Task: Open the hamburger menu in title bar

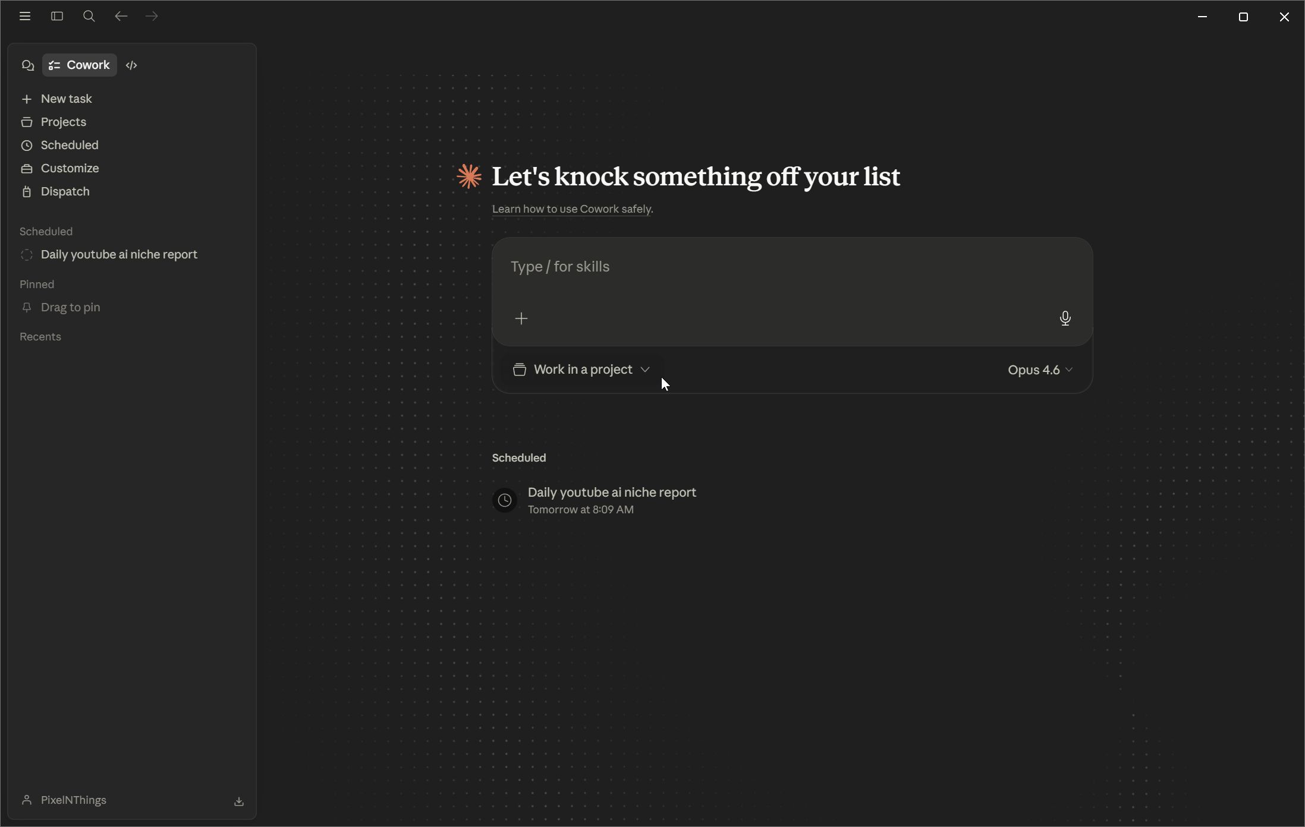Action: [25, 17]
